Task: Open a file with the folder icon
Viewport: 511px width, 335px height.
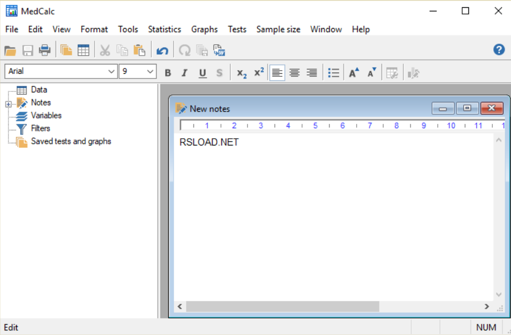Action: point(10,50)
